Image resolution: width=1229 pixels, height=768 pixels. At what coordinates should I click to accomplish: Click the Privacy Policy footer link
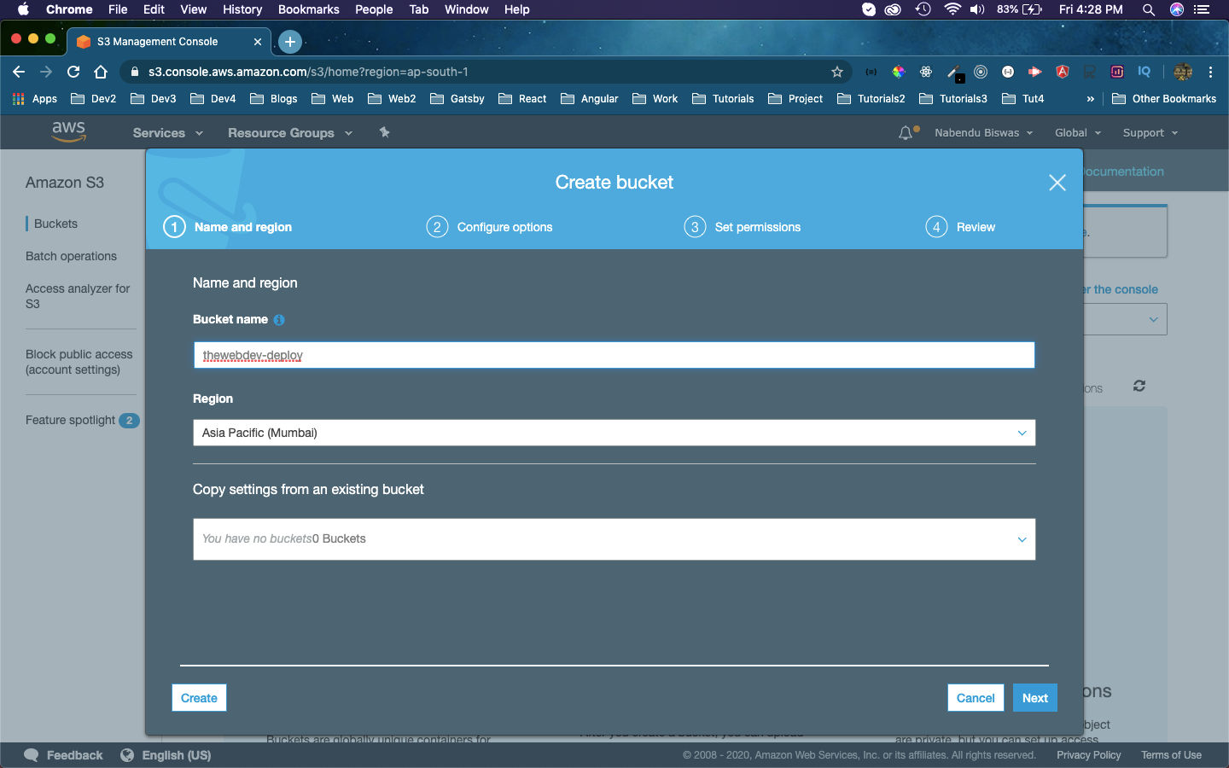tap(1088, 755)
